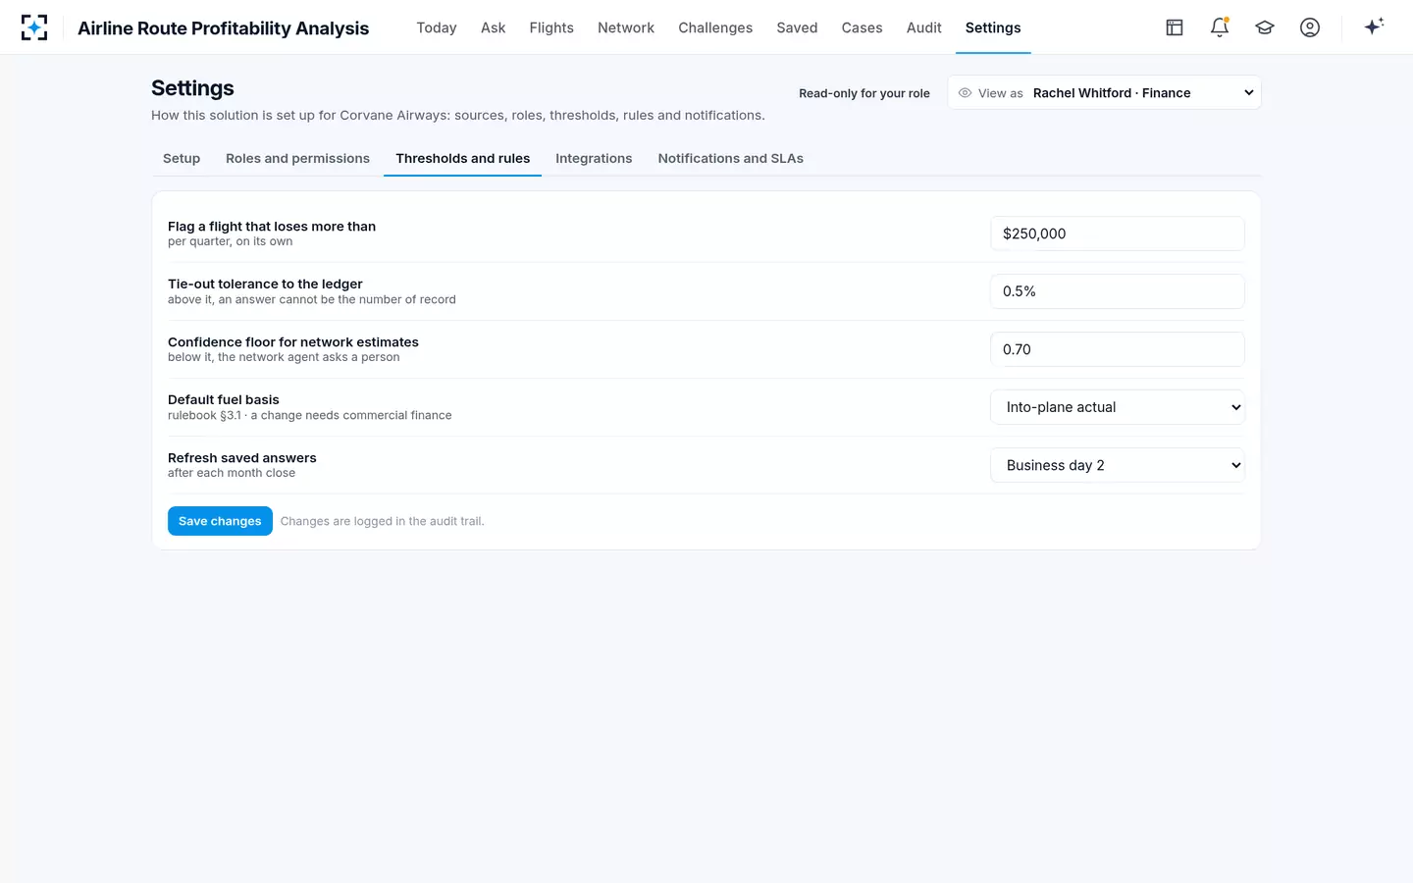Click the 'Read-only for your role' text
Image resolution: width=1413 pixels, height=883 pixels.
click(863, 93)
